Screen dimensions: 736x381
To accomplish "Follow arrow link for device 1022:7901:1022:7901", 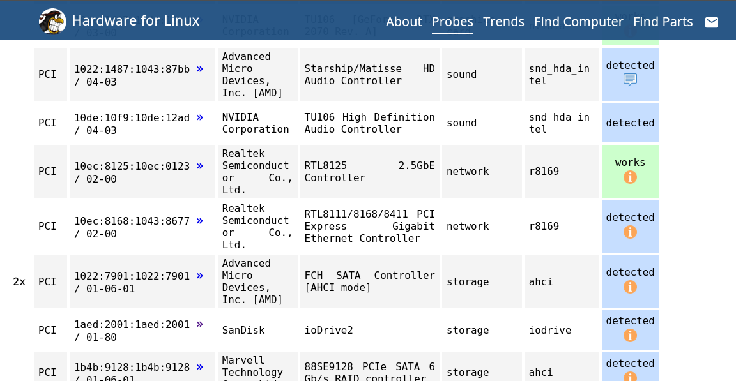I will click(x=200, y=275).
